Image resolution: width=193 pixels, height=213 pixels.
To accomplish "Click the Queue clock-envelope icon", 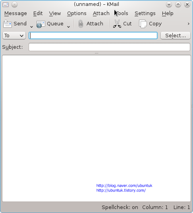I will pyautogui.click(x=41, y=24).
